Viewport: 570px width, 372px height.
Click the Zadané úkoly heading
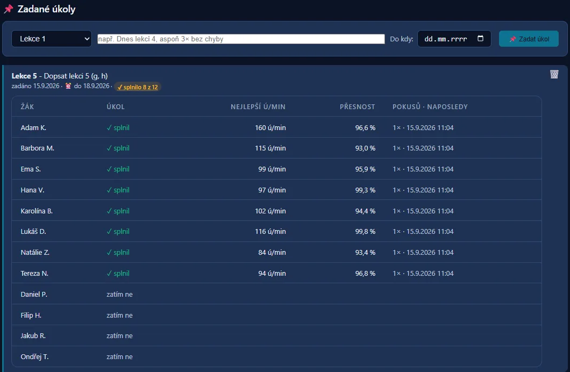coord(47,9)
